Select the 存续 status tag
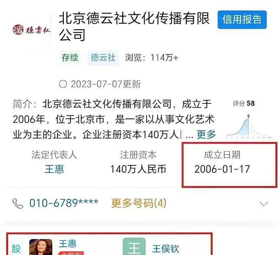Viewport: 278px width, 255px height. [70, 58]
